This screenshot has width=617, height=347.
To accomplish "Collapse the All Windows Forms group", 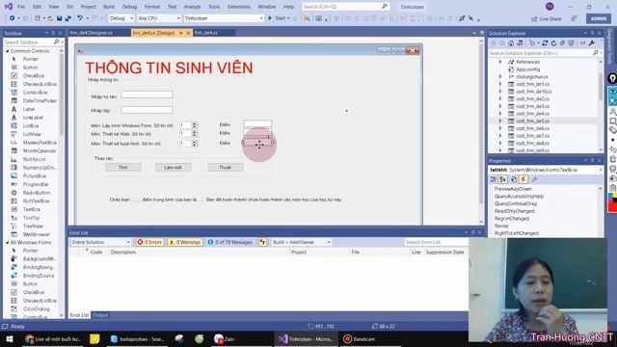I will click(7, 242).
